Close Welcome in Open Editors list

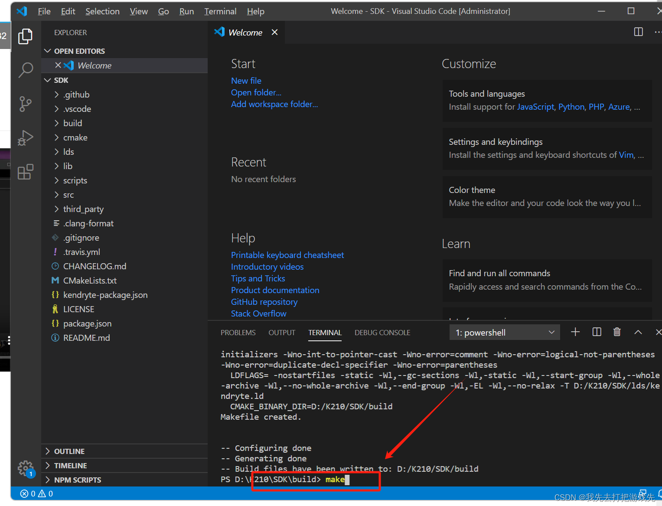(x=58, y=65)
